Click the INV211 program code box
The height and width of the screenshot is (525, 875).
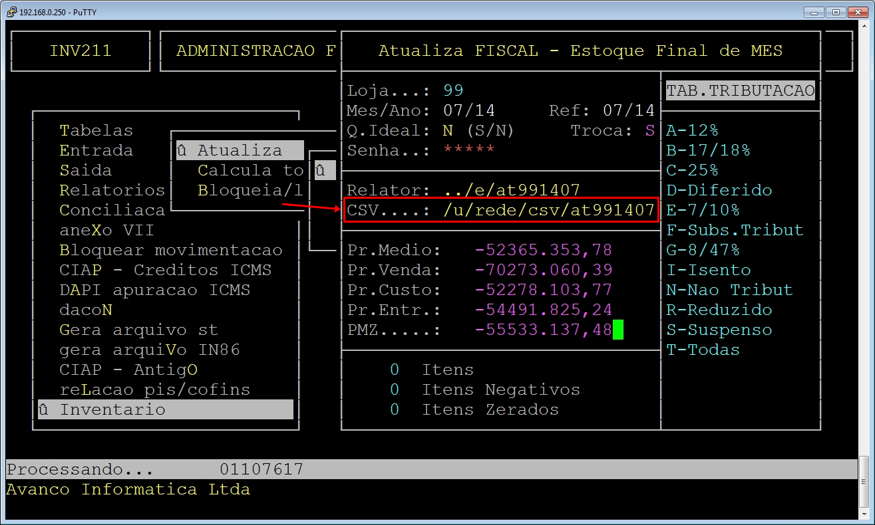click(x=81, y=51)
